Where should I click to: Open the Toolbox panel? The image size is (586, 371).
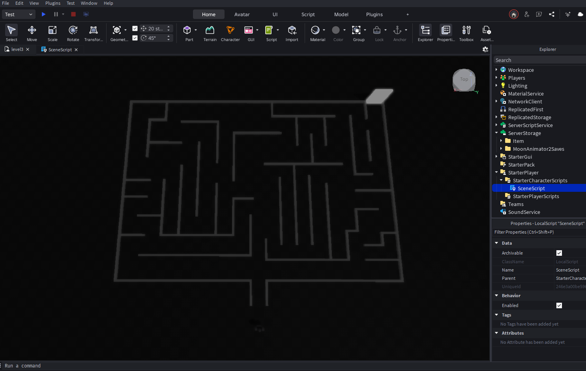click(466, 33)
